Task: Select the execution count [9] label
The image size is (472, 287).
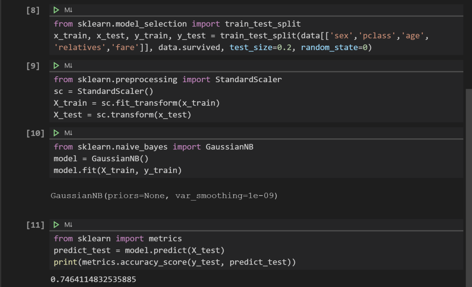Action: (33, 65)
